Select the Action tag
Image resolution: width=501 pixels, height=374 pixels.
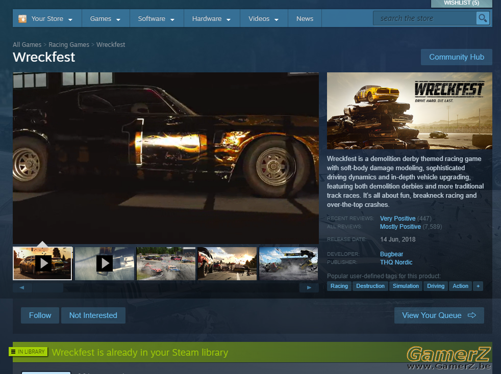(460, 286)
